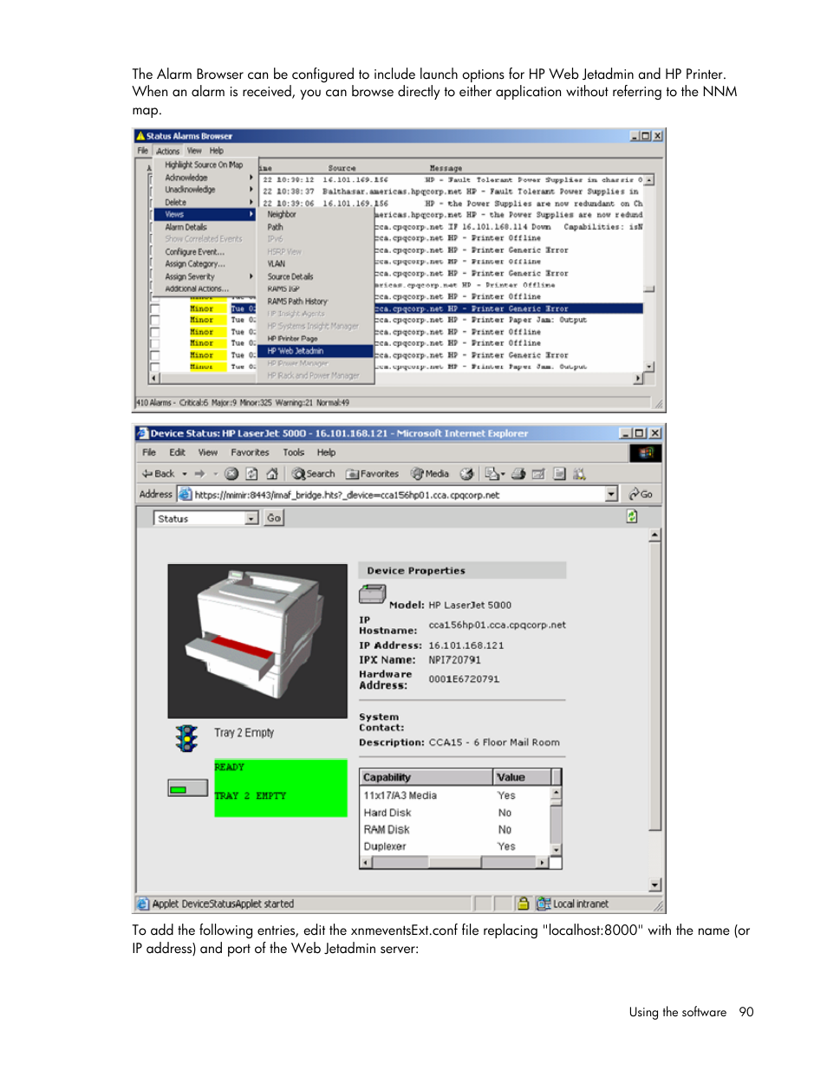The image size is (827, 1070).
Task: Click the Stop loading icon in IE toolbar
Action: pos(231,474)
